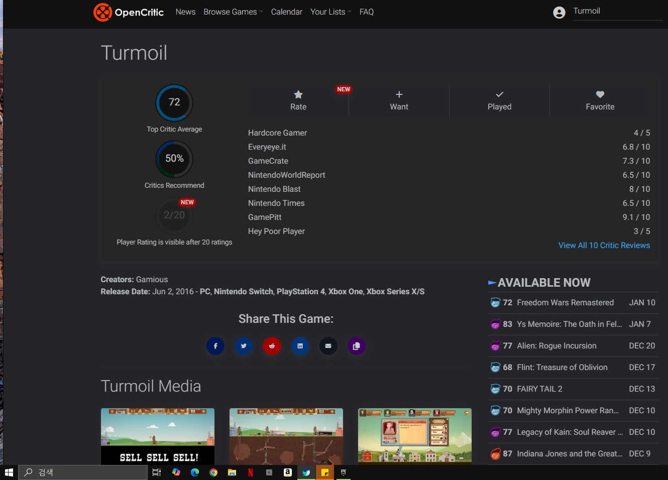Screen dimensions: 668x480
Task: Click the 2/20 Player Rating circle
Action: (x=174, y=215)
